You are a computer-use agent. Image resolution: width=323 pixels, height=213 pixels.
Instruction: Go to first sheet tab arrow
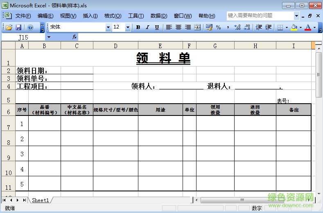coord(5,200)
